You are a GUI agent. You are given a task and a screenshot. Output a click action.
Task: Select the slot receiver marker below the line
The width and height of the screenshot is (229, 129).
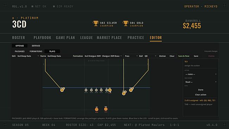click(124, 94)
